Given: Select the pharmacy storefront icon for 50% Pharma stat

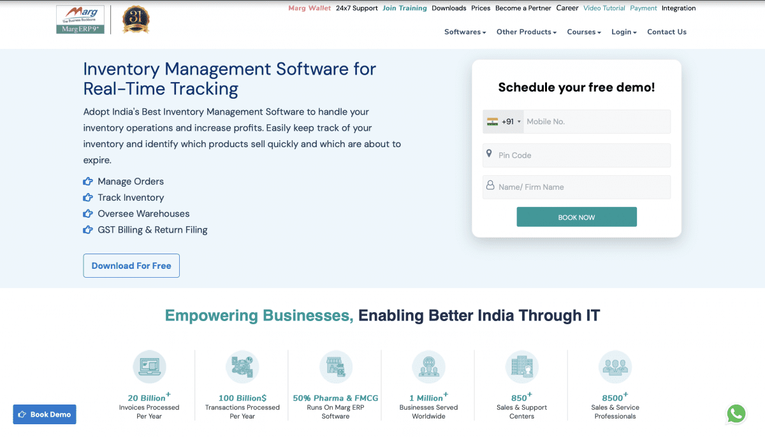Looking at the screenshot, I should (335, 367).
